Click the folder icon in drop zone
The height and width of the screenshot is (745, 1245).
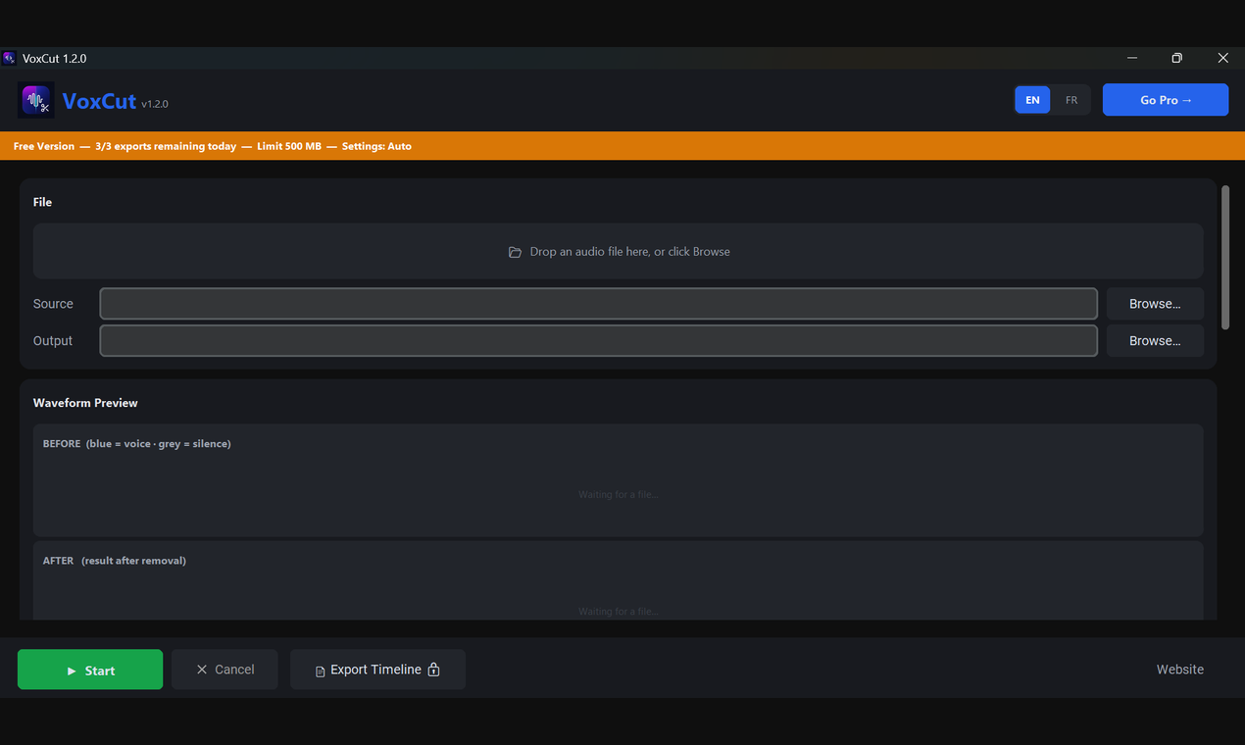point(515,252)
